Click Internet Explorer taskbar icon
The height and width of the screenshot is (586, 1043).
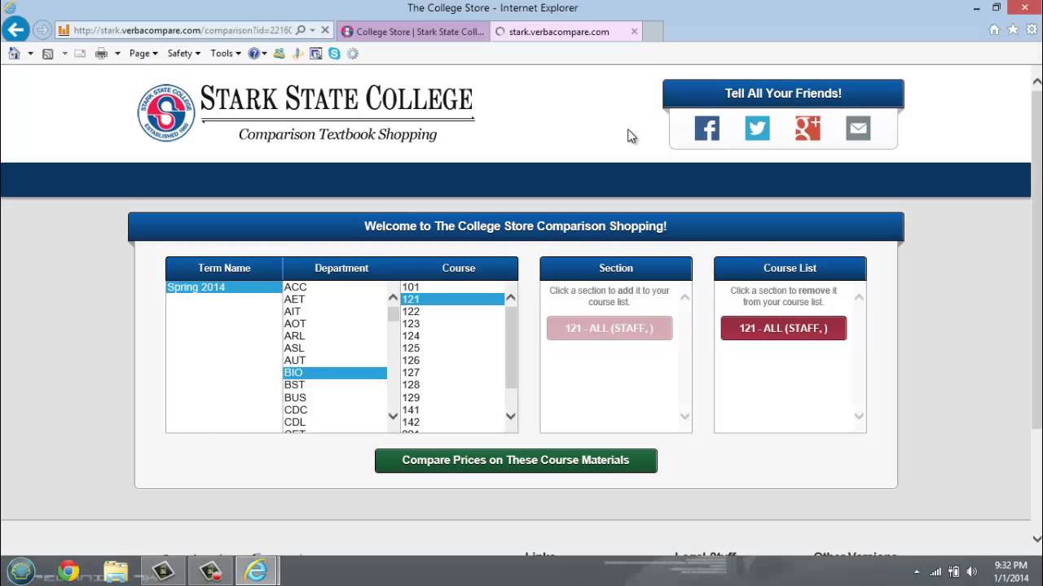pos(257,571)
